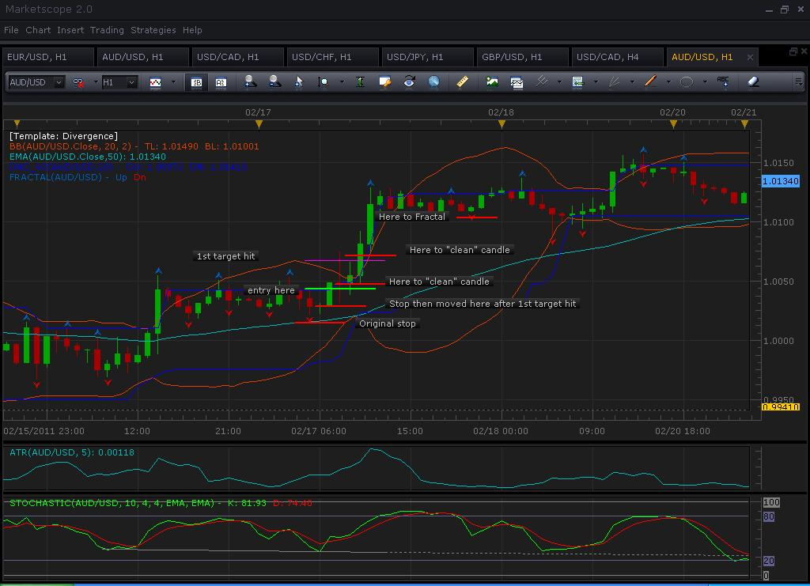Click the blue globe radar icon
Viewport: 810px width, 586px height.
(434, 81)
